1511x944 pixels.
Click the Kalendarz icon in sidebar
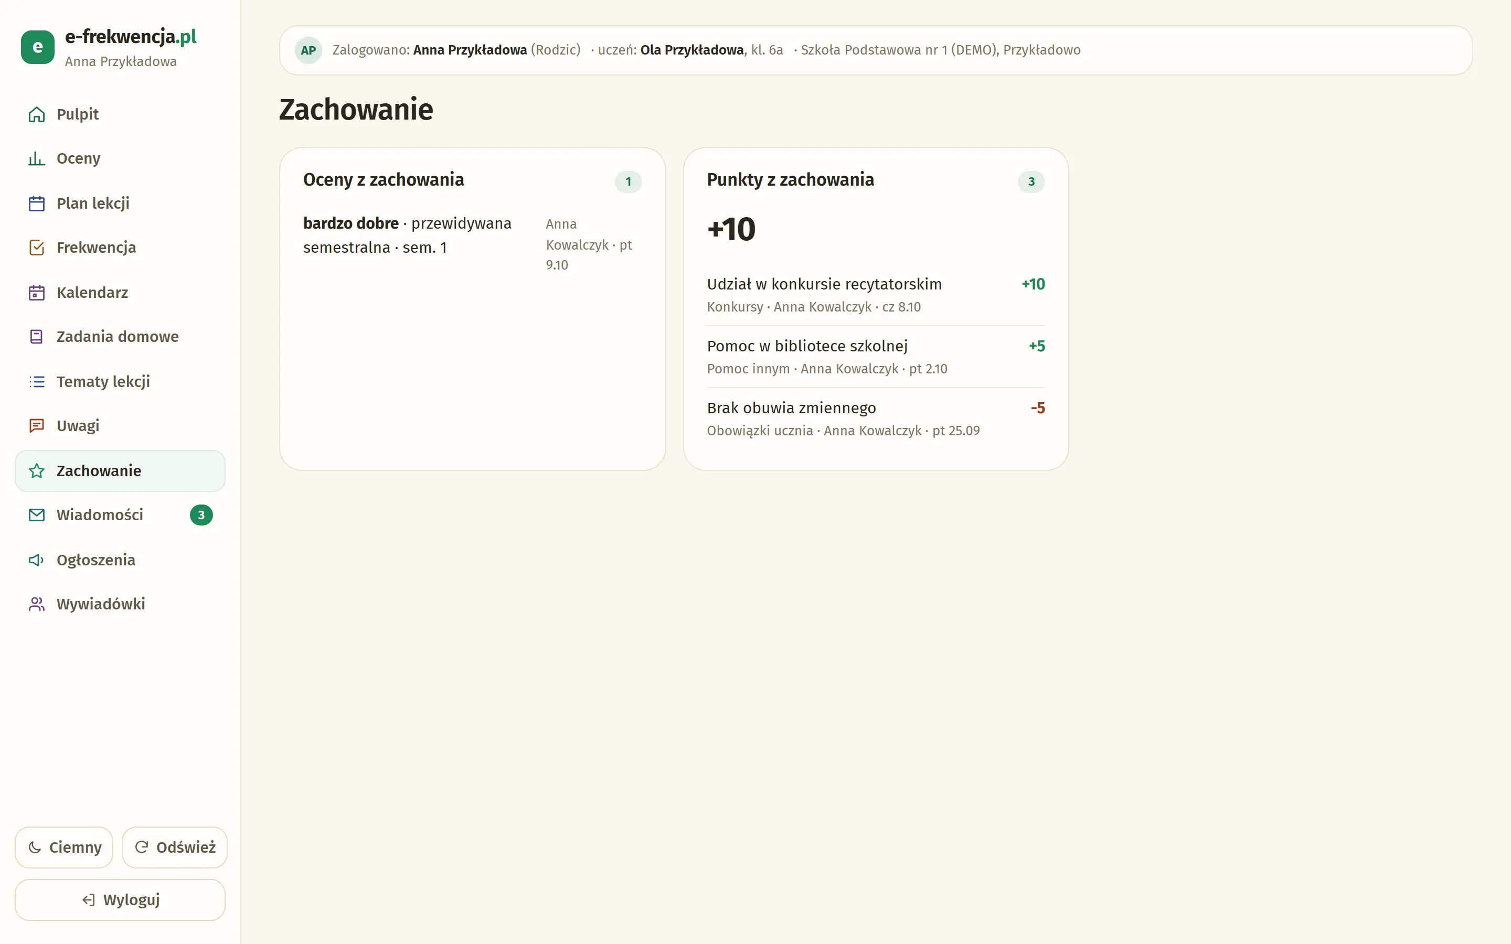[x=37, y=293]
